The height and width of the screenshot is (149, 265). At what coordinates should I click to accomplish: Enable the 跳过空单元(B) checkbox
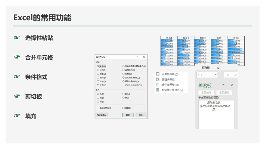98,108
